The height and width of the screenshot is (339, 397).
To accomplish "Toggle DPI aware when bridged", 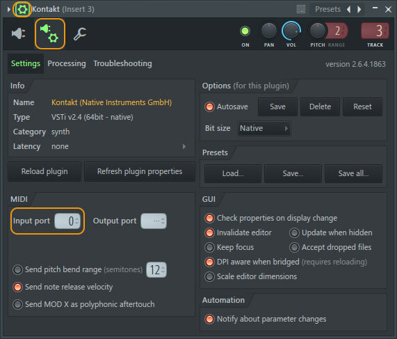I will coord(209,262).
